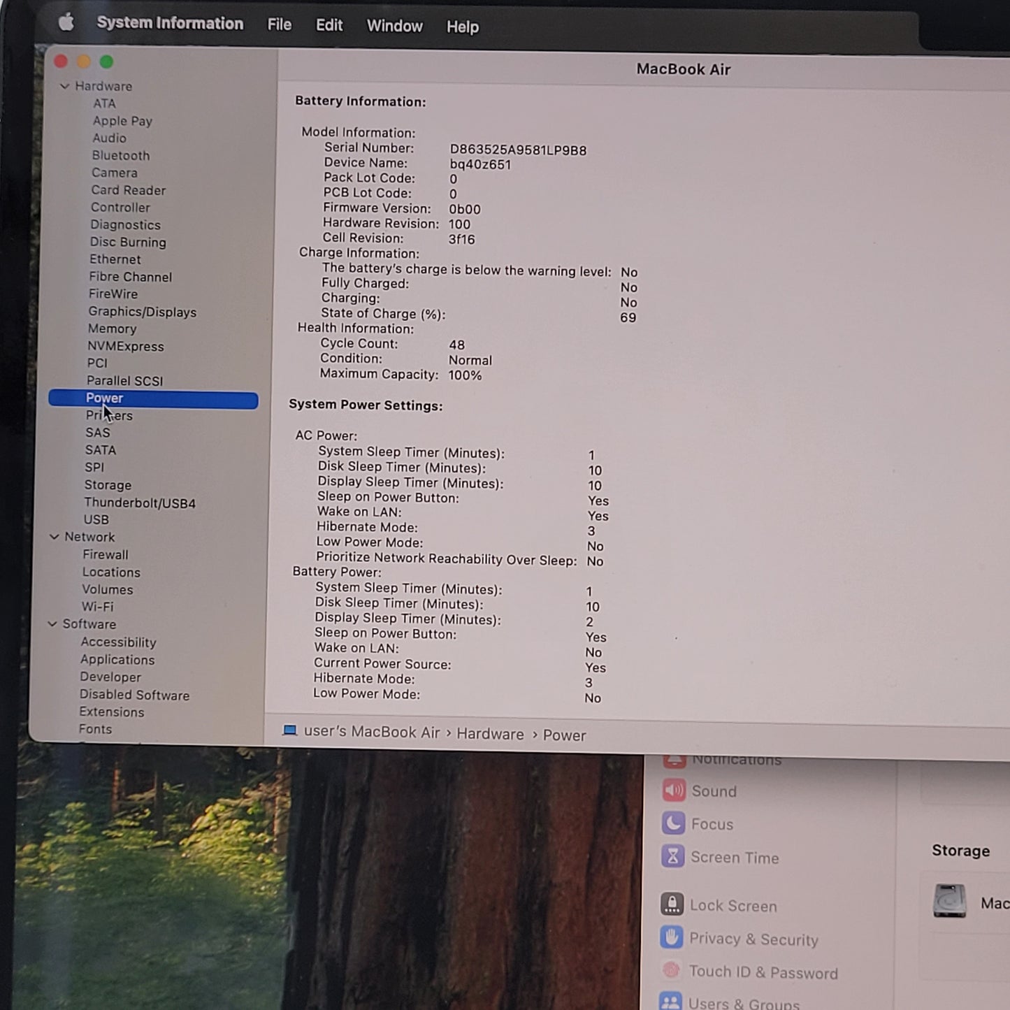This screenshot has width=1010, height=1010.
Task: Open the System Information menu
Action: click(170, 23)
